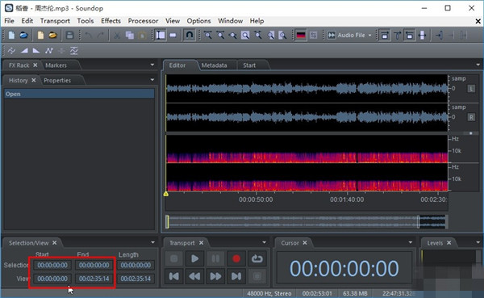The width and height of the screenshot is (484, 298).
Task: Toggle the L left channel button
Action: coord(471,89)
